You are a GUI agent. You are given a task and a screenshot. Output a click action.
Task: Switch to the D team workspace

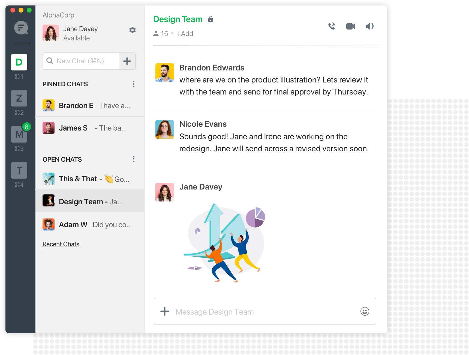point(19,62)
